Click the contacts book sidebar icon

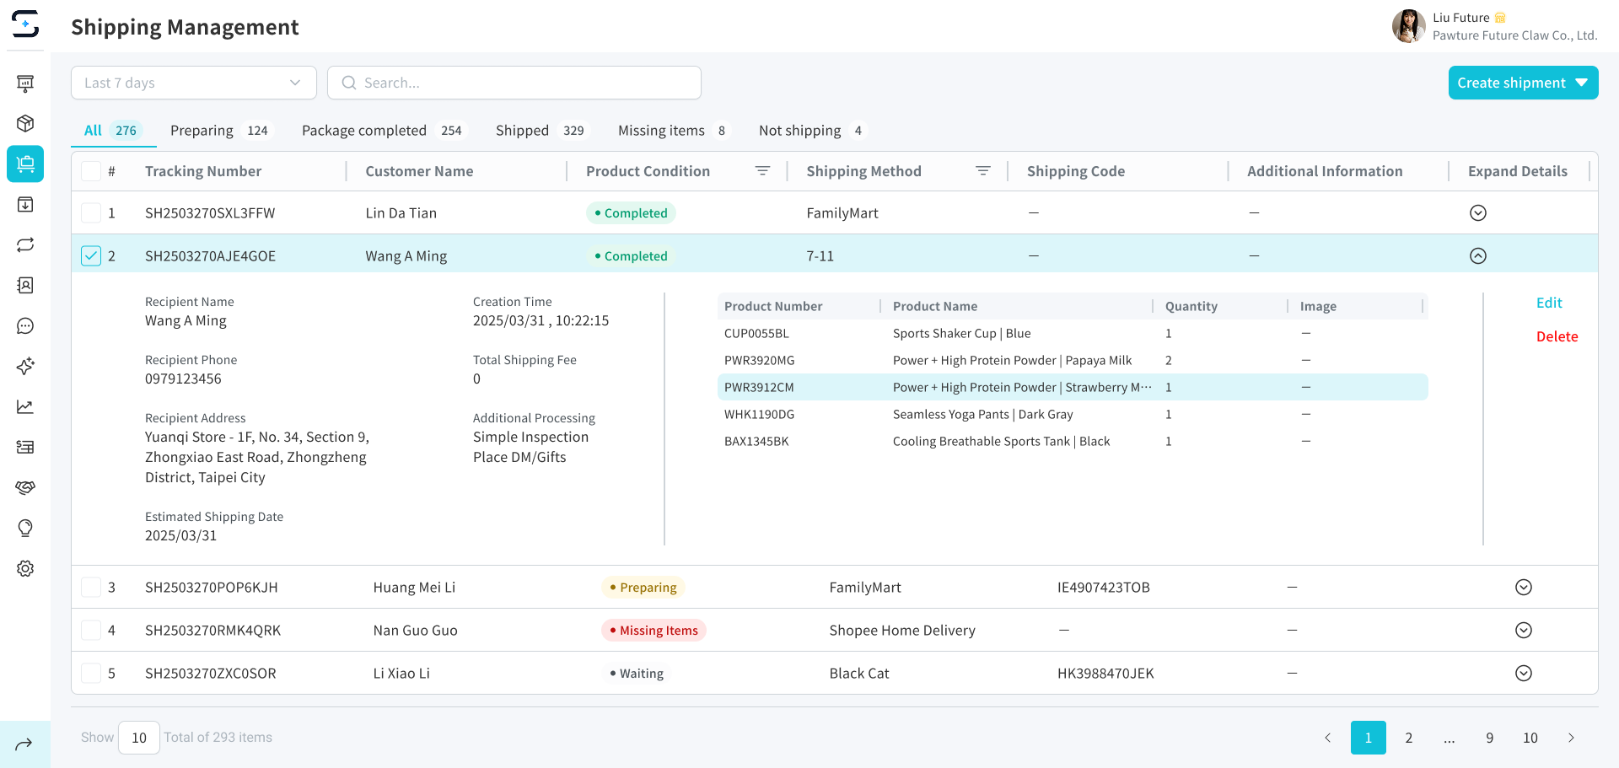(x=25, y=286)
